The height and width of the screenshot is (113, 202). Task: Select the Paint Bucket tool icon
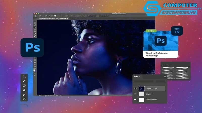[x=24, y=99]
